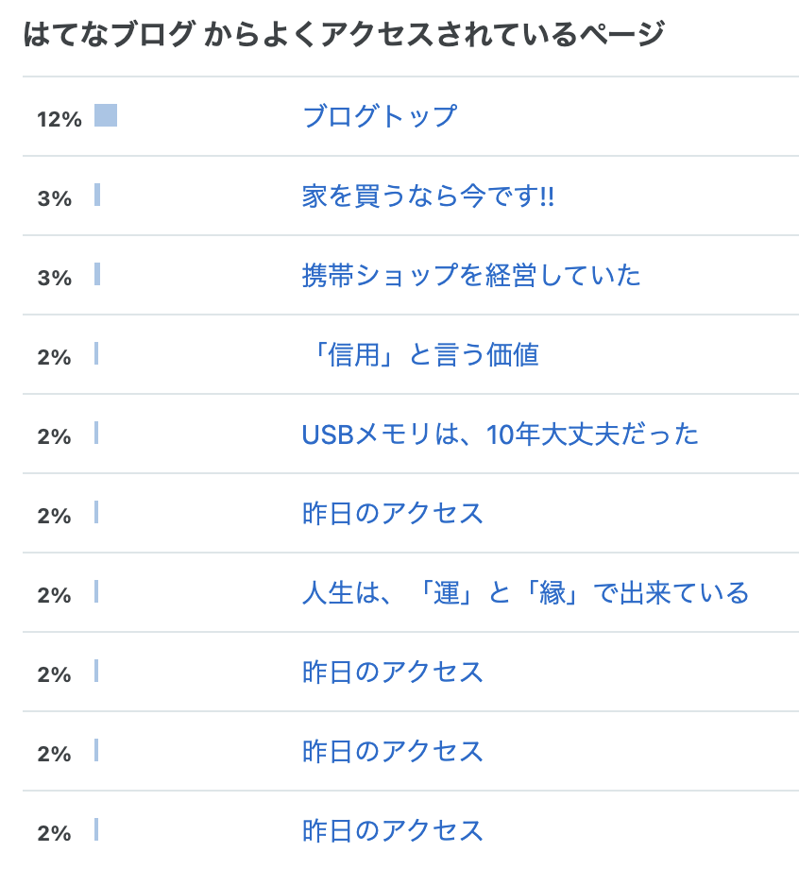Screen dimensions: 799x869
Task: Click the bar beside 「信用」と言う価値
Action: coord(96,353)
